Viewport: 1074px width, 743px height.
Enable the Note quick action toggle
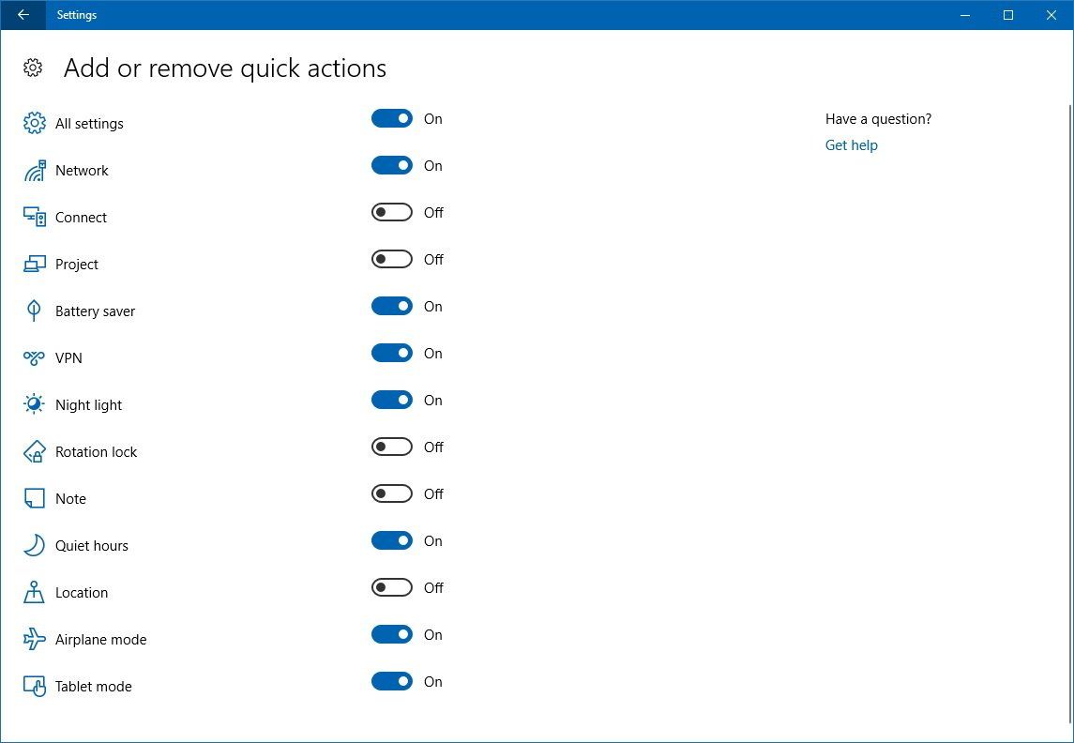(x=391, y=493)
